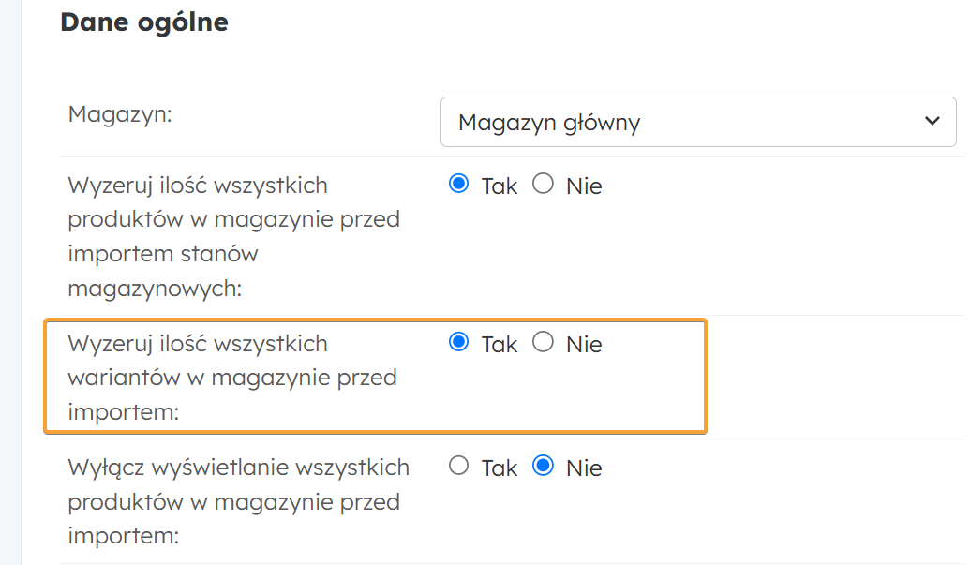This screenshot has width=970, height=565.
Task: Click the 'Tak' text in variants zeroing row
Action: click(x=500, y=345)
